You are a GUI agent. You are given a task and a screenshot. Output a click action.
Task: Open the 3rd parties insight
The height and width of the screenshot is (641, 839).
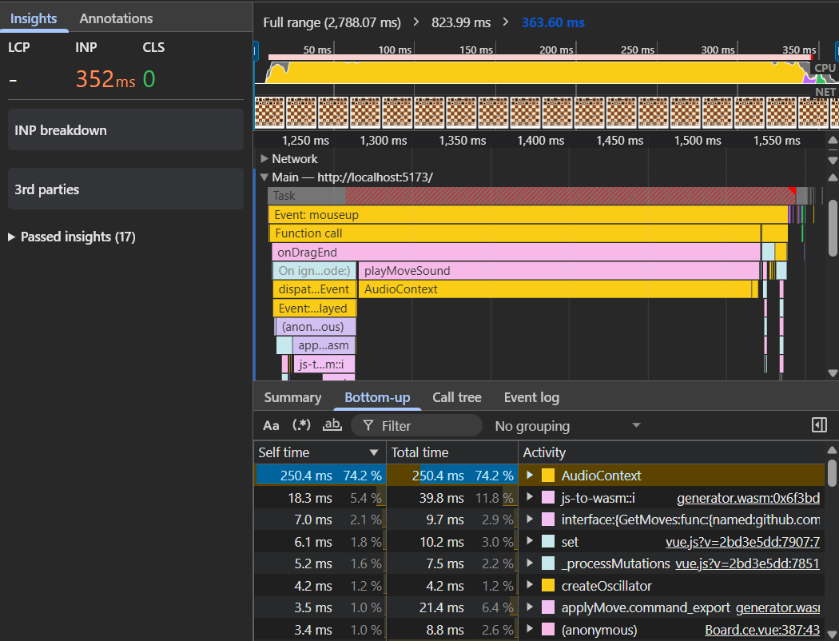pyautogui.click(x=125, y=189)
